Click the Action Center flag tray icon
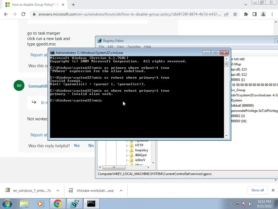The image size is (278, 209). pyautogui.click(x=244, y=204)
